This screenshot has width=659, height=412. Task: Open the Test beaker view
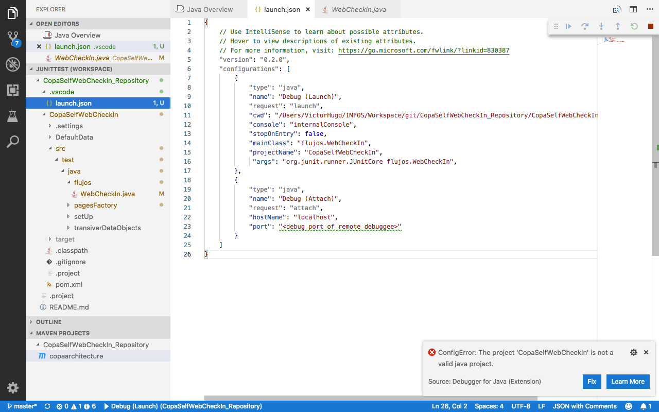tap(12, 116)
